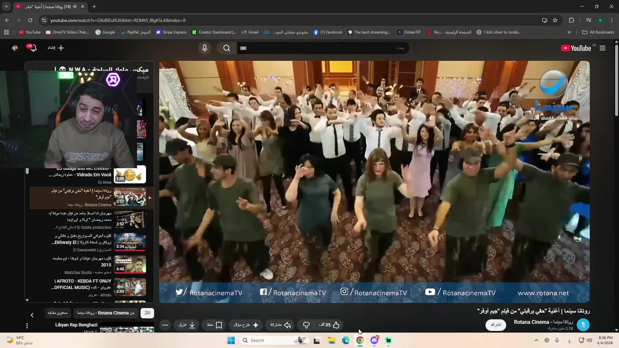Viewport: 619px width, 348px height.
Task: Play El Sobky production 3:52 thumbnail
Action: tap(130, 219)
